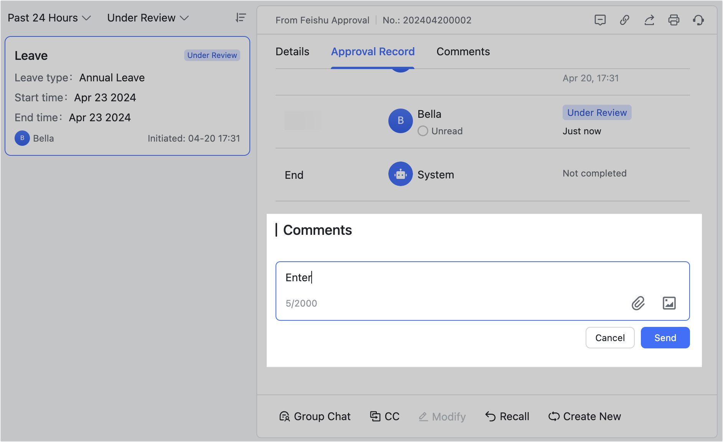Select the Recall action at the bottom
Screen dimensions: 723x442
[x=507, y=416]
